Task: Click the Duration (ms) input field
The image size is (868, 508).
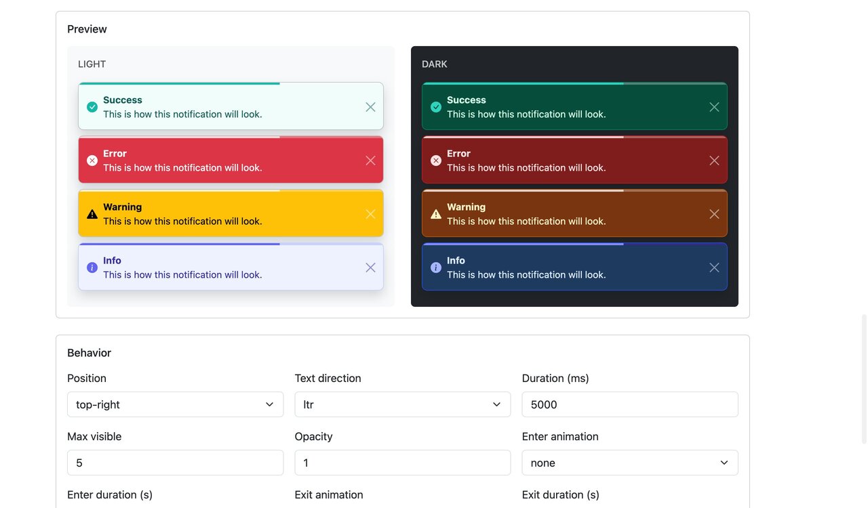Action: [630, 404]
